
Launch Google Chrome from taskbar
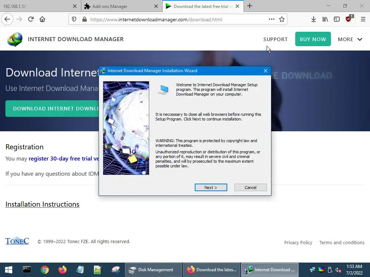[x=44, y=270]
